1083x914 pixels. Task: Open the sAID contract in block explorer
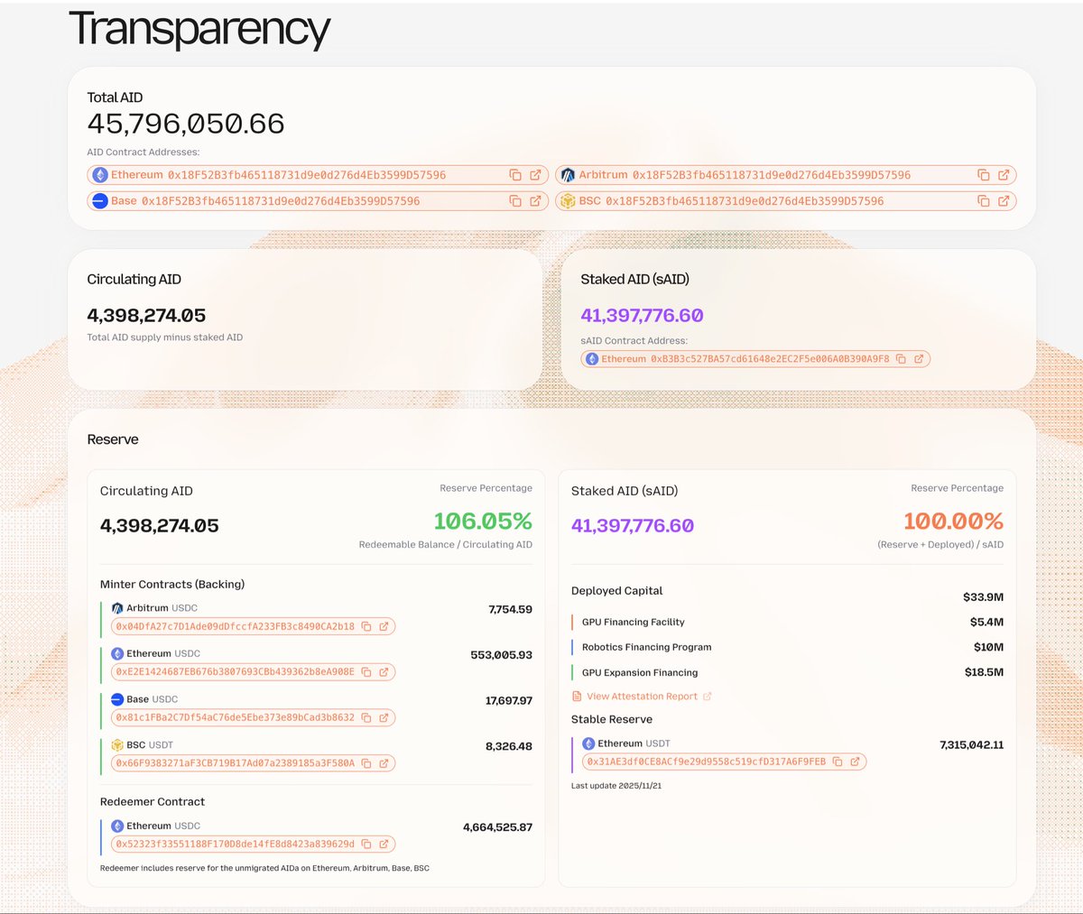[x=921, y=358]
